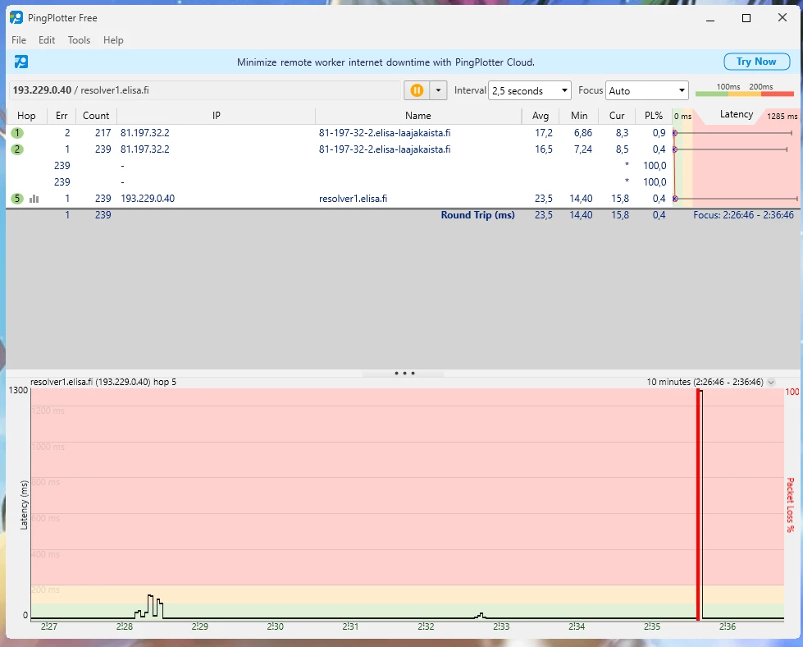Screen dimensions: 803x647
Task: Click the latency color scale legend bar
Action: click(744, 94)
